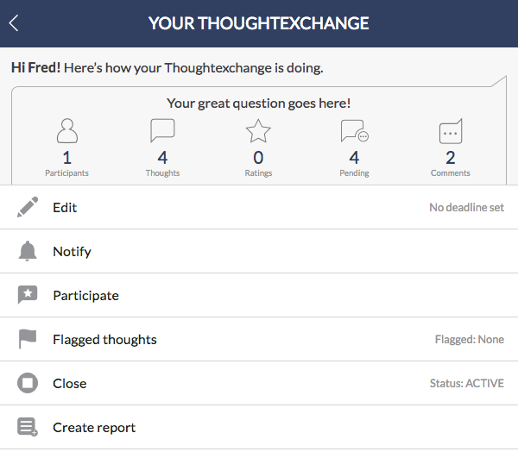
Task: Click the question title 'Your great question goes here!'
Action: [258, 104]
